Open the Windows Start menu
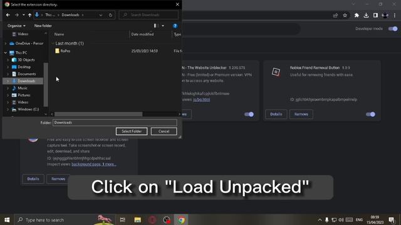Screen dimensions: 401x225 pyautogui.click(x=7, y=219)
